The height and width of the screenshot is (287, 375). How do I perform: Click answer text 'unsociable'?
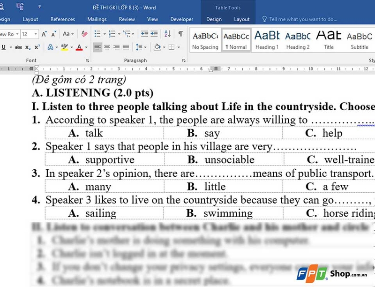(x=230, y=160)
